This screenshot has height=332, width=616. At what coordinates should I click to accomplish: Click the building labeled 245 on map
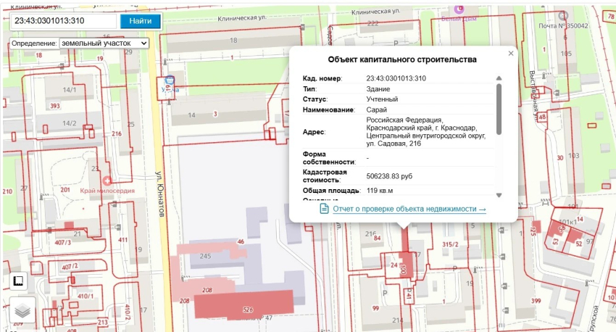pos(206,256)
